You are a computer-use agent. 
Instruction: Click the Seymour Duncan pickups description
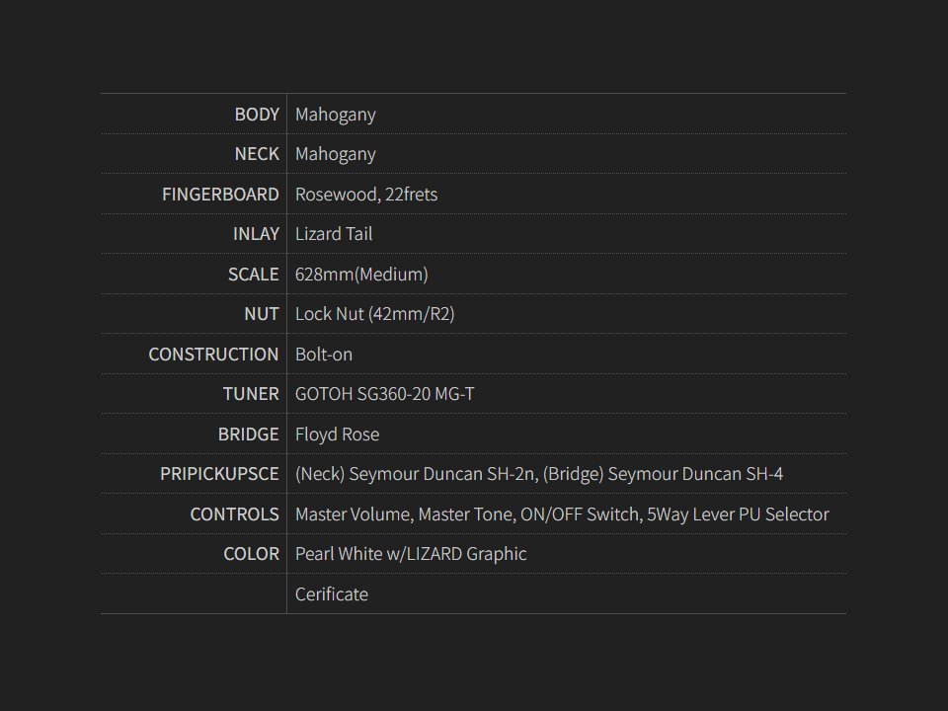click(539, 474)
